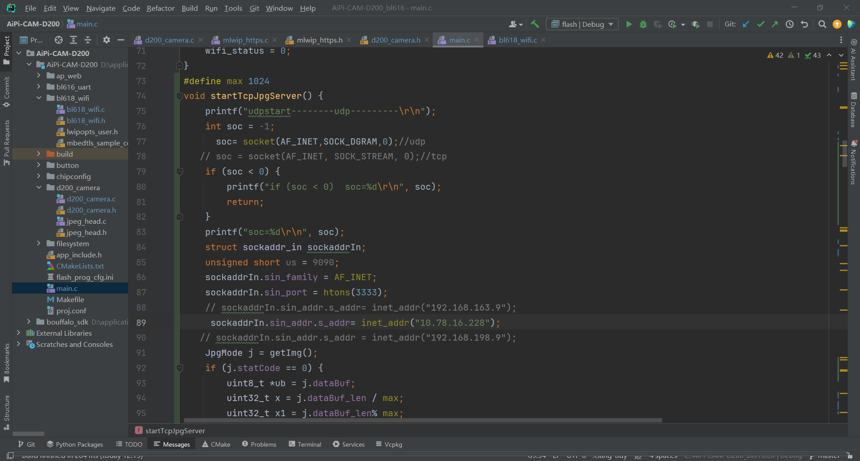
Task: Open the editor tabs more-options menu
Action: (x=841, y=40)
